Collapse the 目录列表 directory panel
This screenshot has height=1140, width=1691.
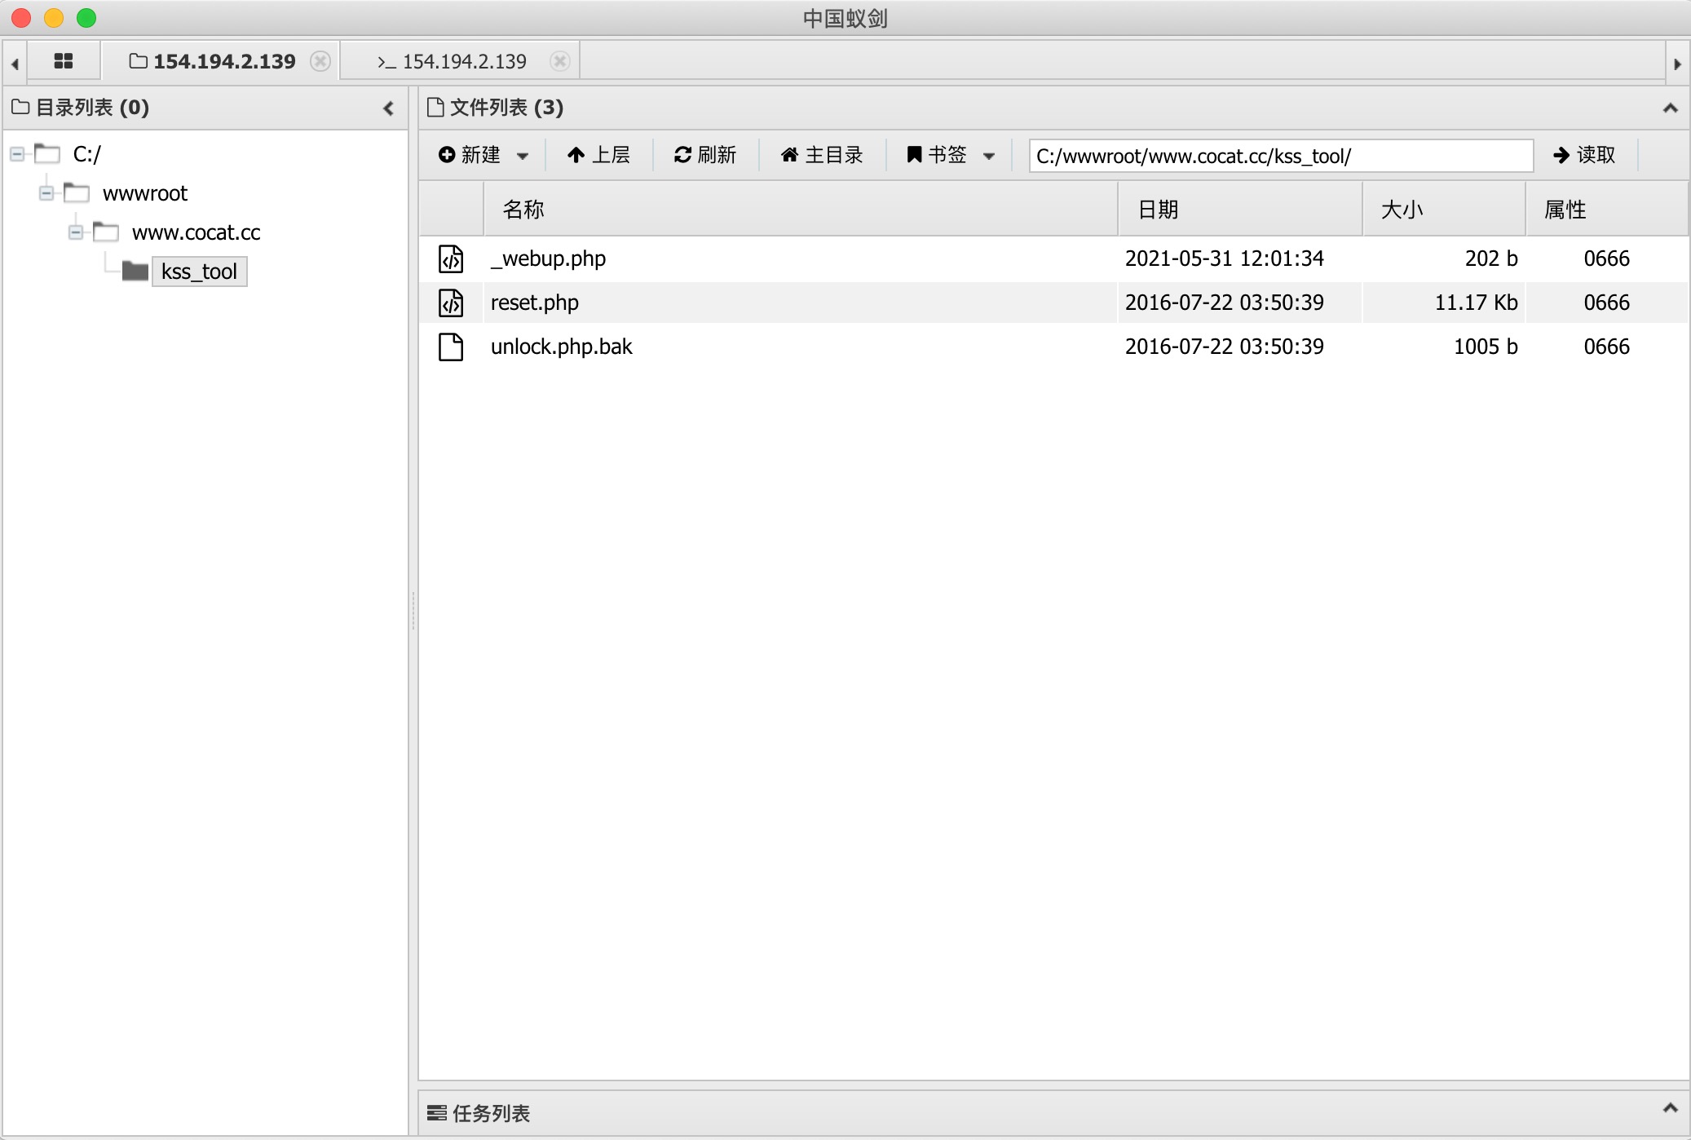tap(389, 108)
